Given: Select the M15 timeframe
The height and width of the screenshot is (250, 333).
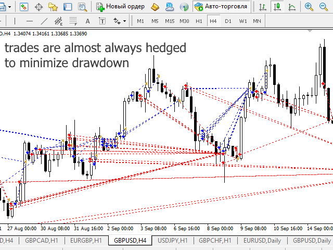Looking at the screenshot, I should [170, 21].
